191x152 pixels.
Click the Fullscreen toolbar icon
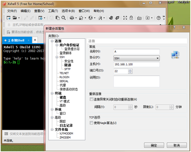(125, 18)
